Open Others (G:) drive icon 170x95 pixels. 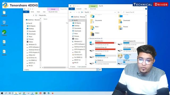coord(92,56)
